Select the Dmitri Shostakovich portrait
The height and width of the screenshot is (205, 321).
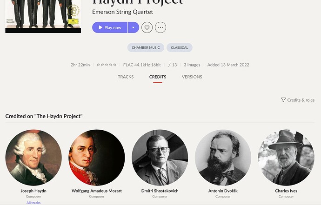pos(160,158)
